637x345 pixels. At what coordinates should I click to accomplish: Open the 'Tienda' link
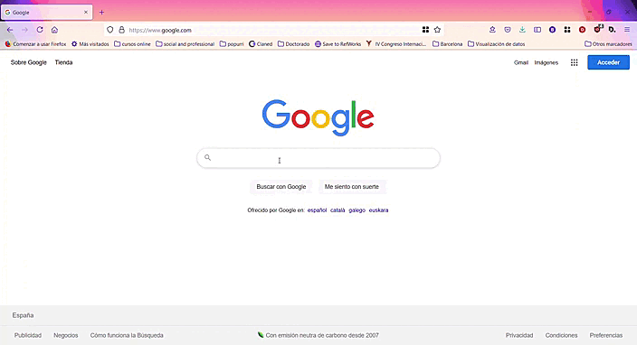coord(63,62)
